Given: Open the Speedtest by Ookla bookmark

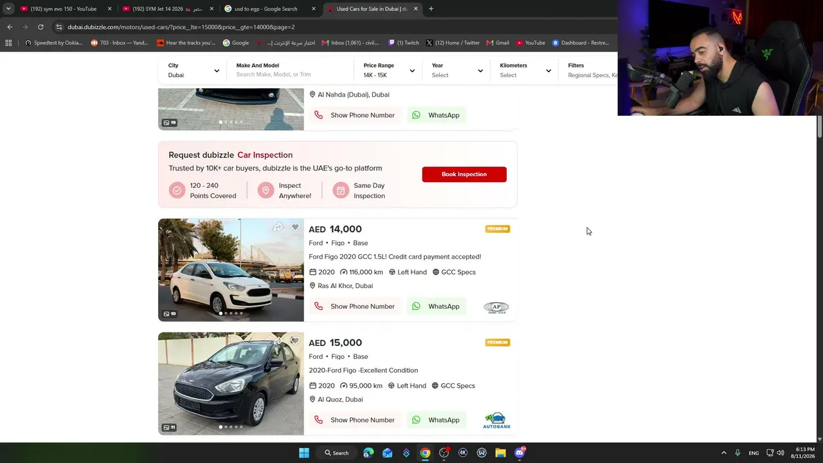Looking at the screenshot, I should point(53,43).
